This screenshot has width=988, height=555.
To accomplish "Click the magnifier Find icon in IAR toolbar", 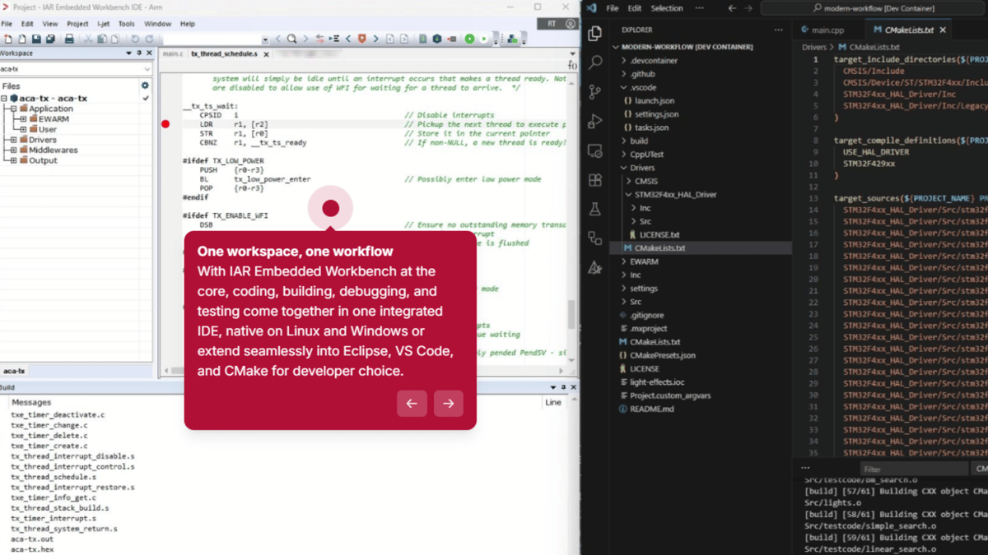I will click(291, 39).
